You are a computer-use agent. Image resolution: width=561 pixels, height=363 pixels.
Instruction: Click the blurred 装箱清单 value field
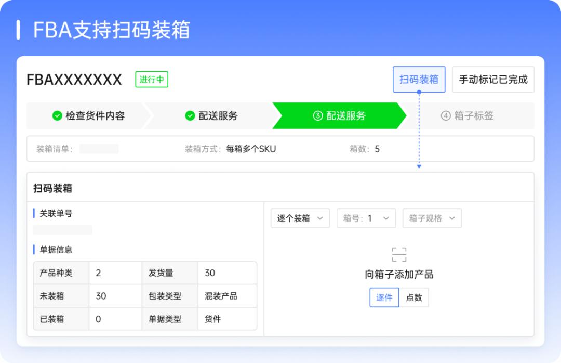(99, 149)
